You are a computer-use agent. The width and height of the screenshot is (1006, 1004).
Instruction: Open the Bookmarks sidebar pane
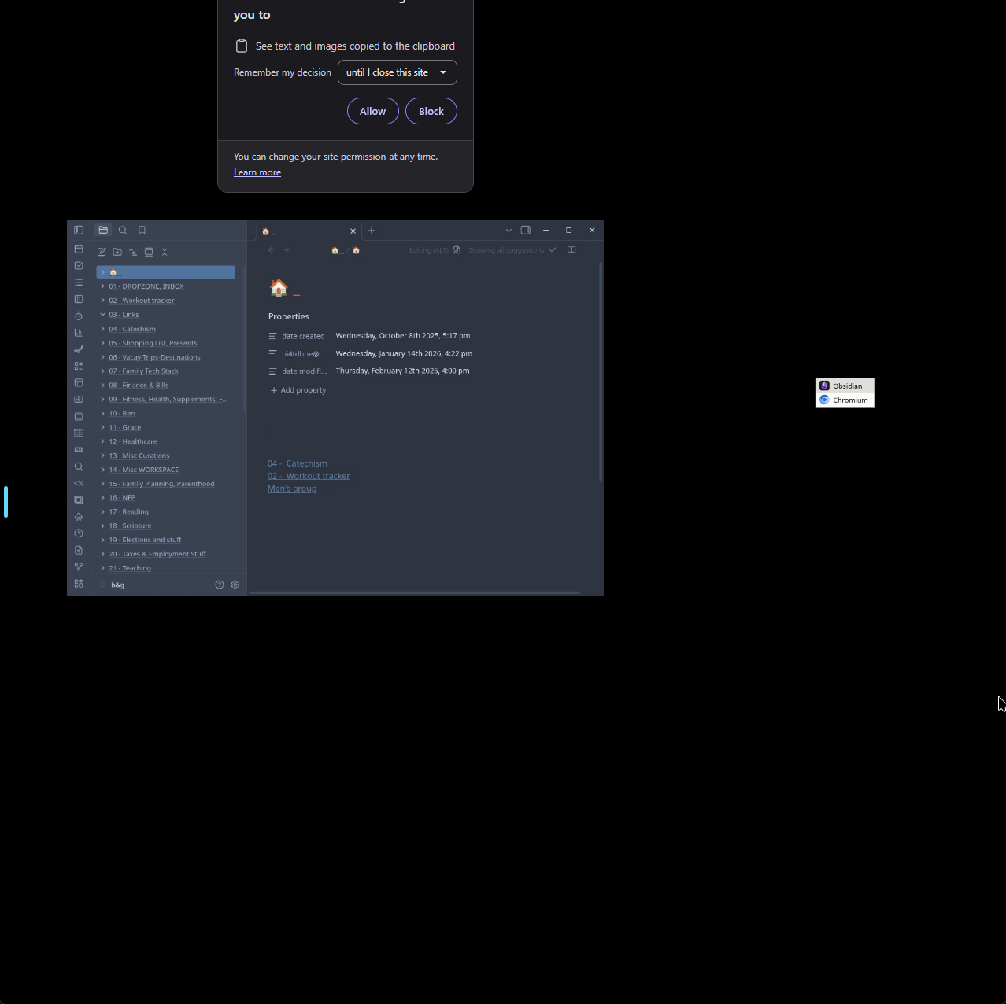[x=142, y=231]
